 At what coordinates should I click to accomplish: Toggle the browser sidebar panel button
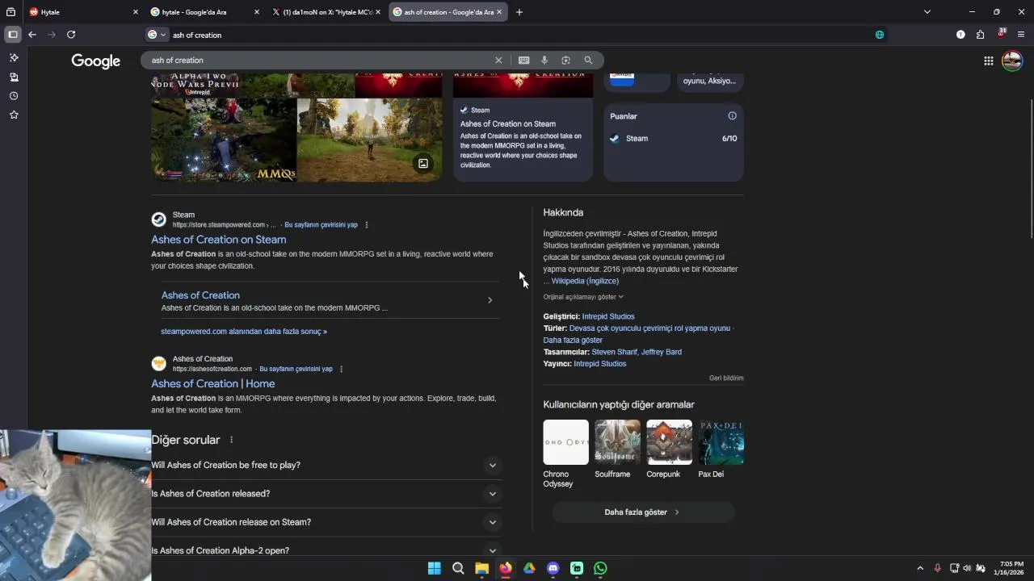click(12, 35)
